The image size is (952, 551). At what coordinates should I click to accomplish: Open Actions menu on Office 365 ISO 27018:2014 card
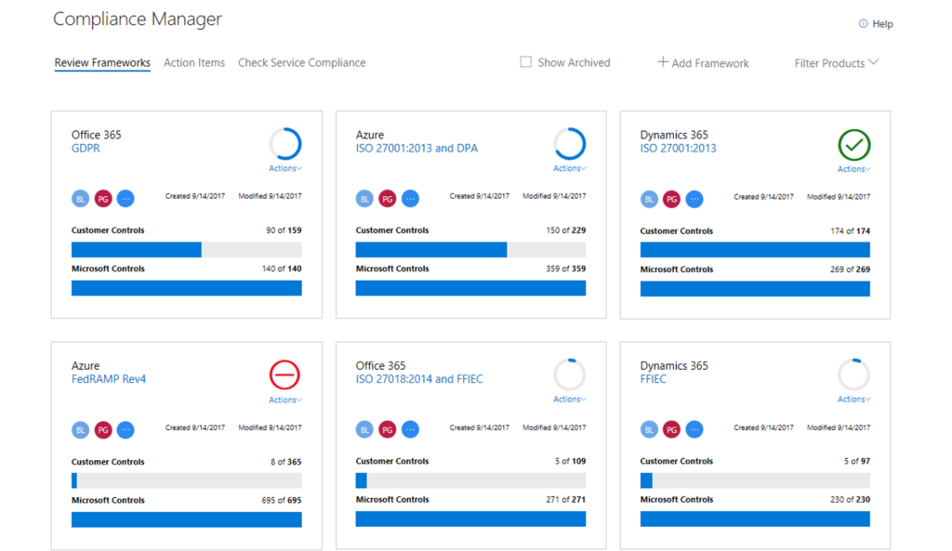(x=570, y=400)
